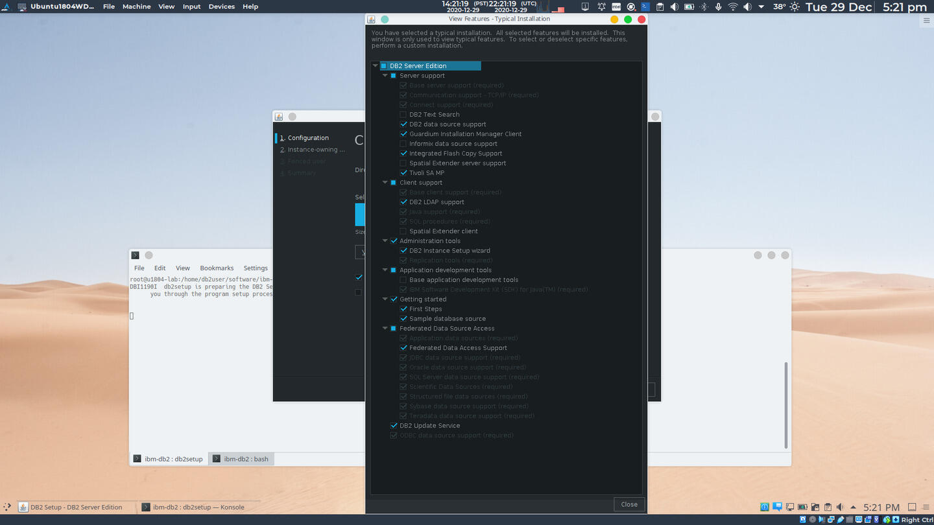
Task: Toggle the Federated Data Access Support checkbox
Action: point(403,348)
